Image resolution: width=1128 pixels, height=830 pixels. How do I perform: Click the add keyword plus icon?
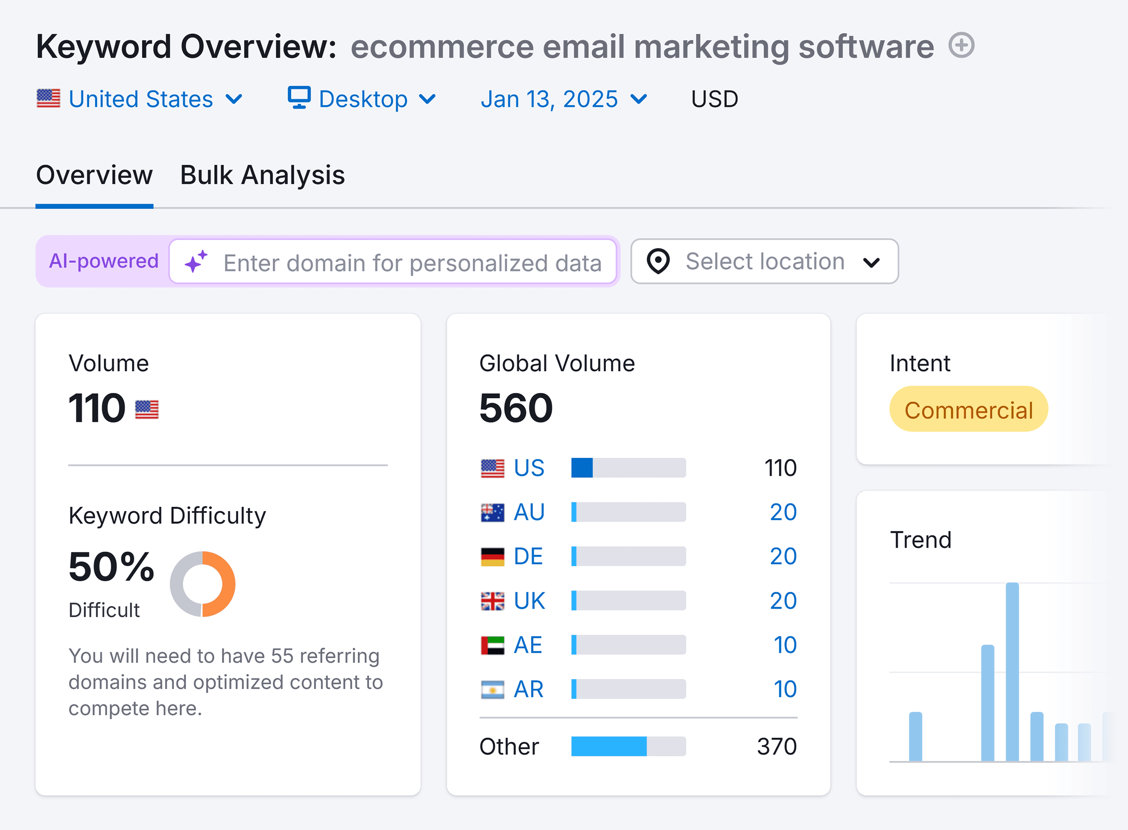click(962, 46)
